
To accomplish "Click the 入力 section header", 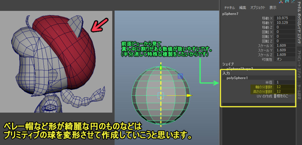I will (x=226, y=73).
